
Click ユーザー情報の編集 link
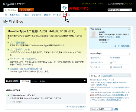[122, 46]
